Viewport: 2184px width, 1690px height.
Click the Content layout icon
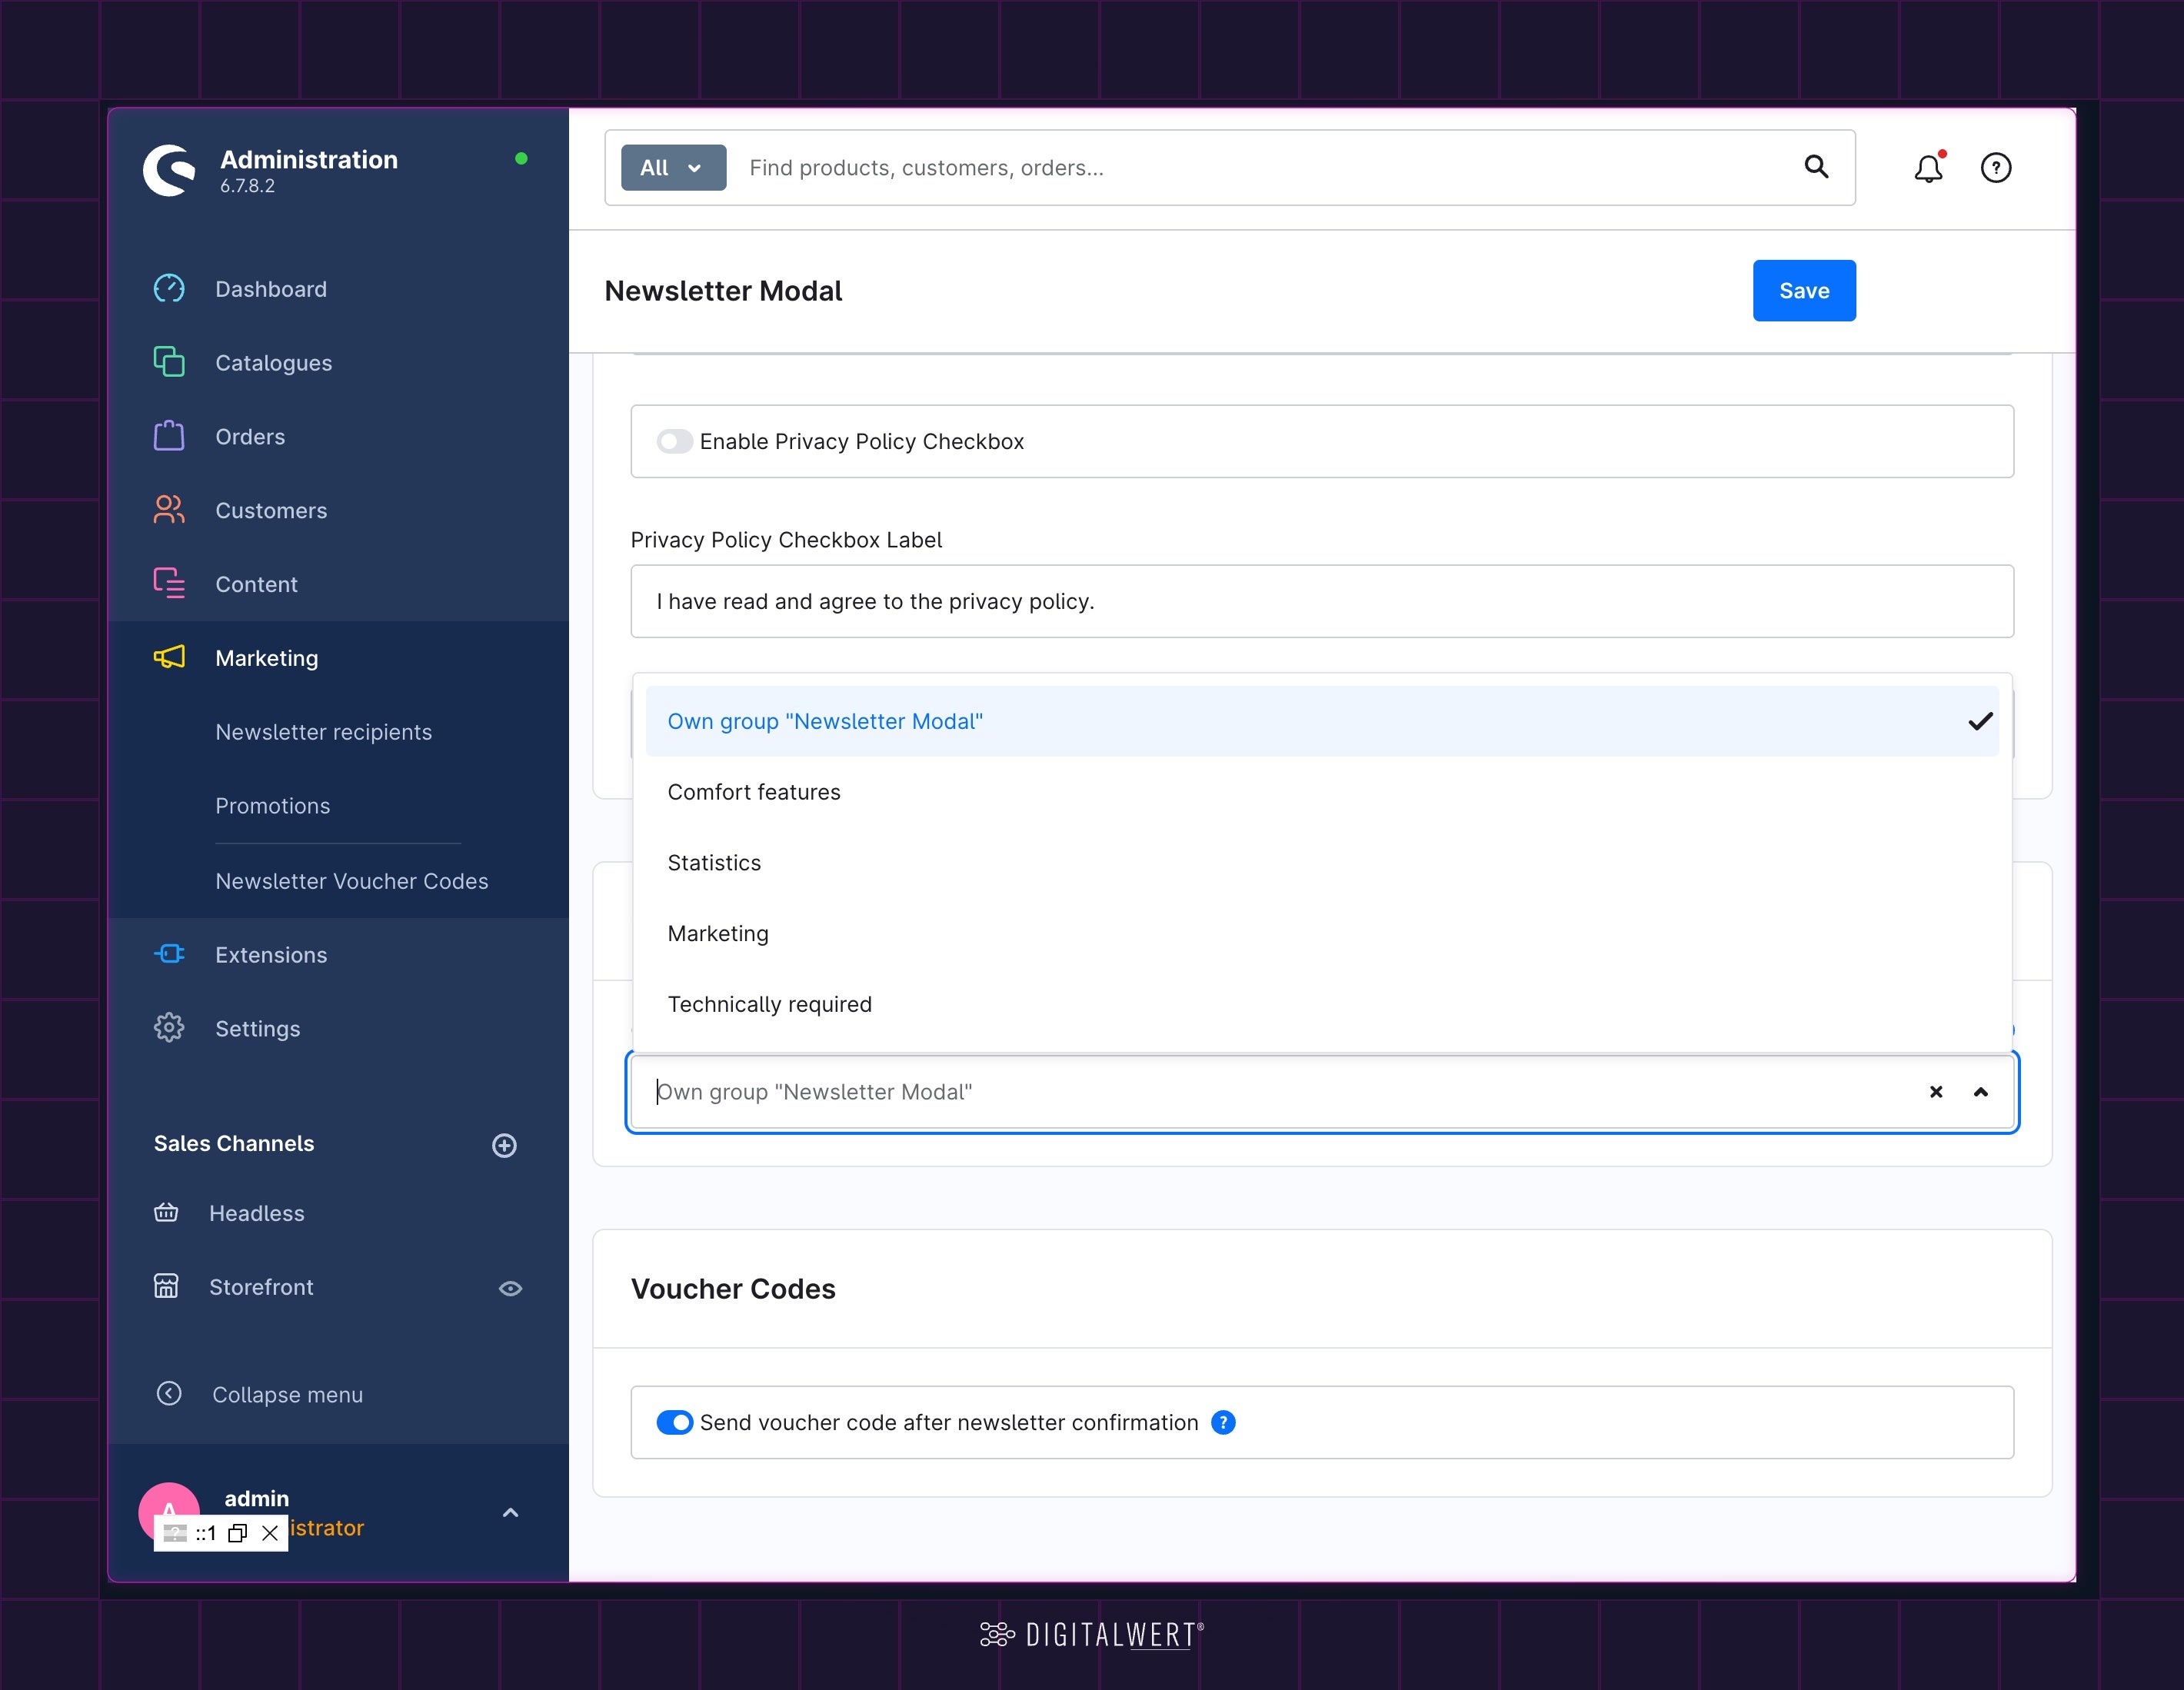pyautogui.click(x=169, y=583)
